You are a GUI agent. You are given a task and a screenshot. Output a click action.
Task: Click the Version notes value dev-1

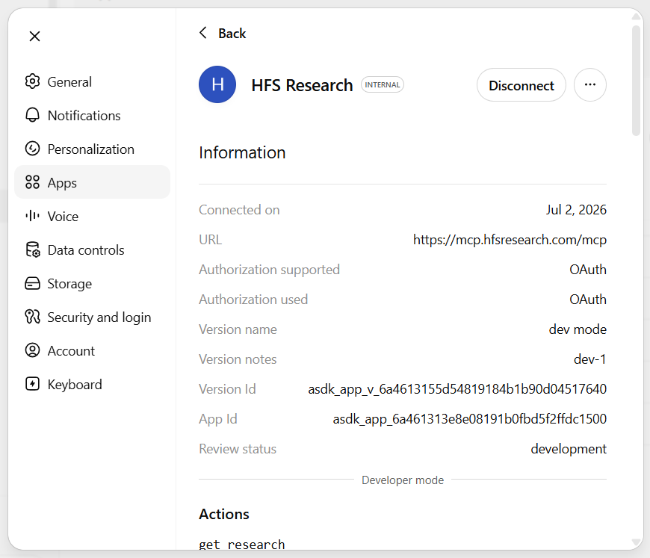tap(590, 359)
